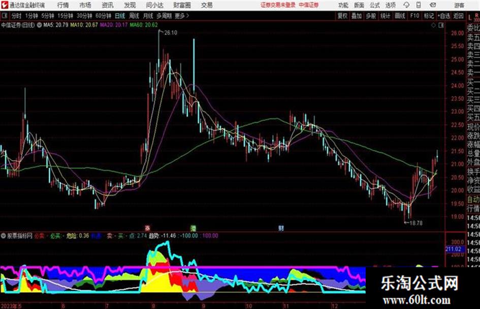Click the 标记 mark toolbar button

click(429, 16)
